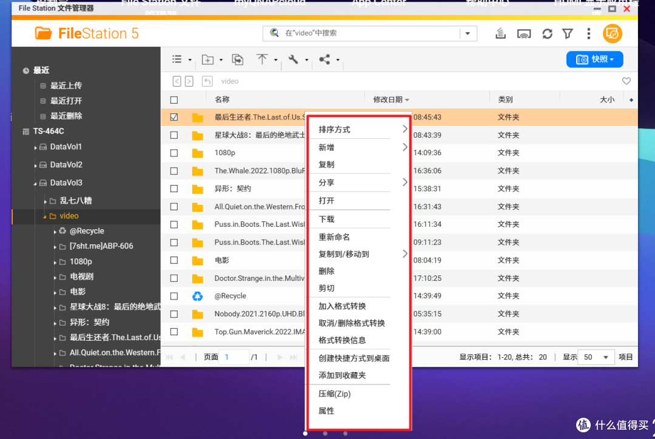Image resolution: width=655 pixels, height=439 pixels.
Task: Select 下载 in the context menu
Action: coord(326,219)
